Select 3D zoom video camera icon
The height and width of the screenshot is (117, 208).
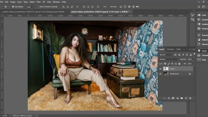click(137, 6)
